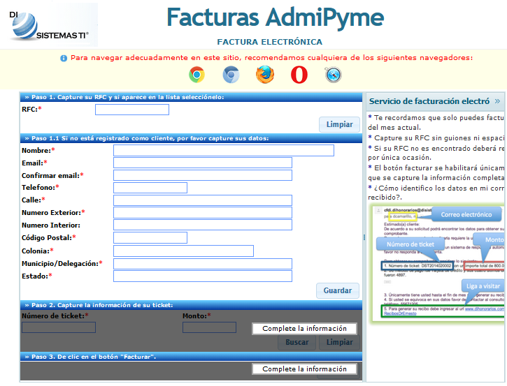
Task: Click the Paso 2 section header
Action: 191,305
